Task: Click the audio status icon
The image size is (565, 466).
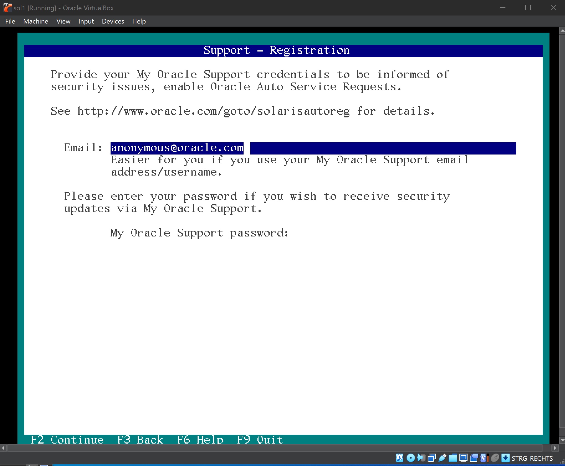Action: pos(422,458)
